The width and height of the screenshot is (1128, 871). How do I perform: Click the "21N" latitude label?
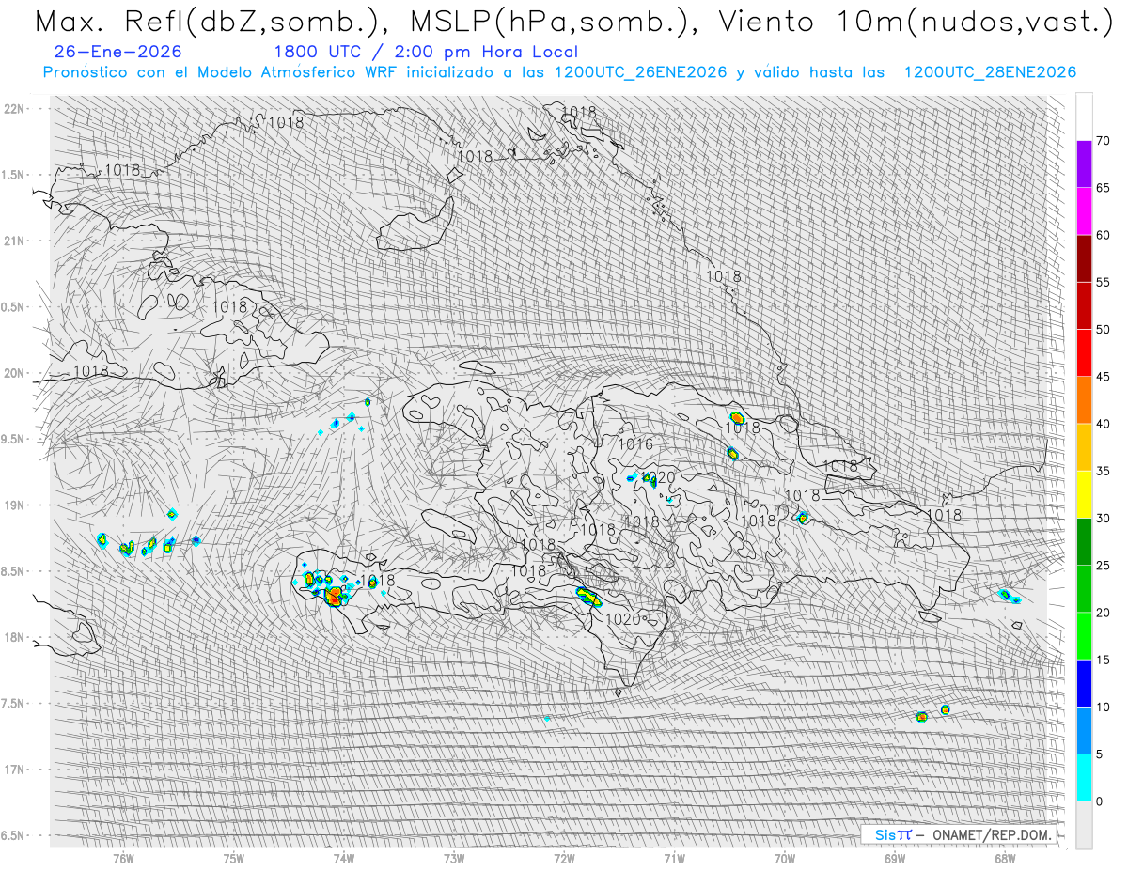pyautogui.click(x=14, y=241)
